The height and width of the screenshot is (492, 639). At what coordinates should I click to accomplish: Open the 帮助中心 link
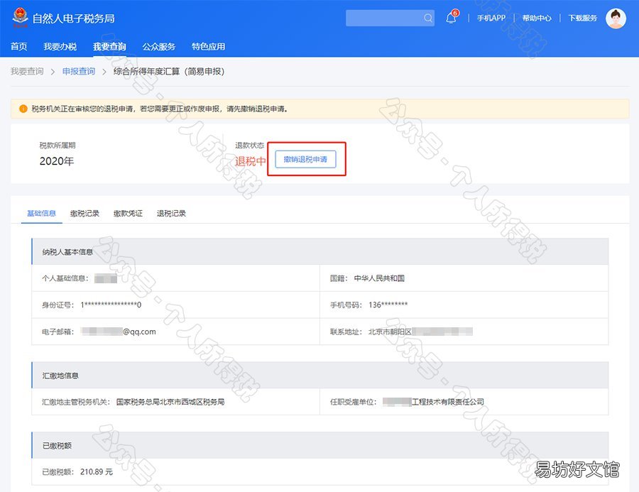click(537, 18)
